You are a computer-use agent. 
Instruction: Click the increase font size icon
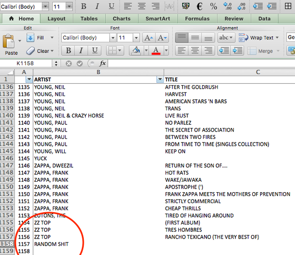[148, 38]
